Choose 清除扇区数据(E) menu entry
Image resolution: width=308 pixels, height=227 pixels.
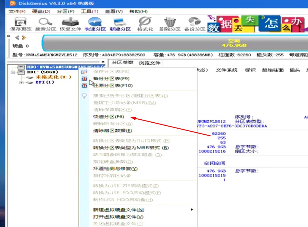112,131
